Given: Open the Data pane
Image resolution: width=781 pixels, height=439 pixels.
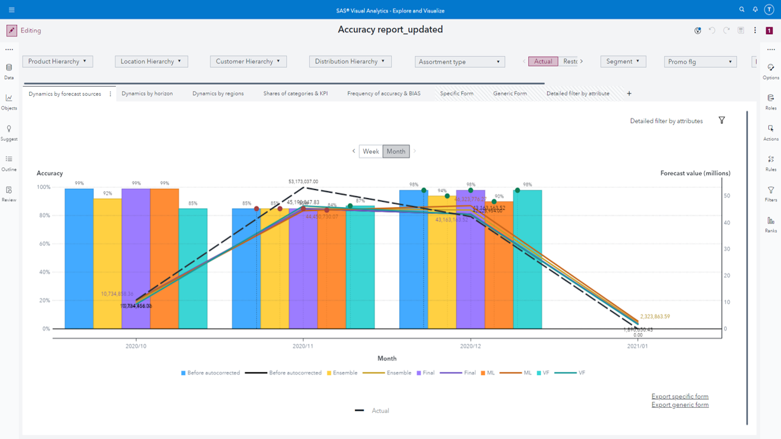Looking at the screenshot, I should (9, 71).
